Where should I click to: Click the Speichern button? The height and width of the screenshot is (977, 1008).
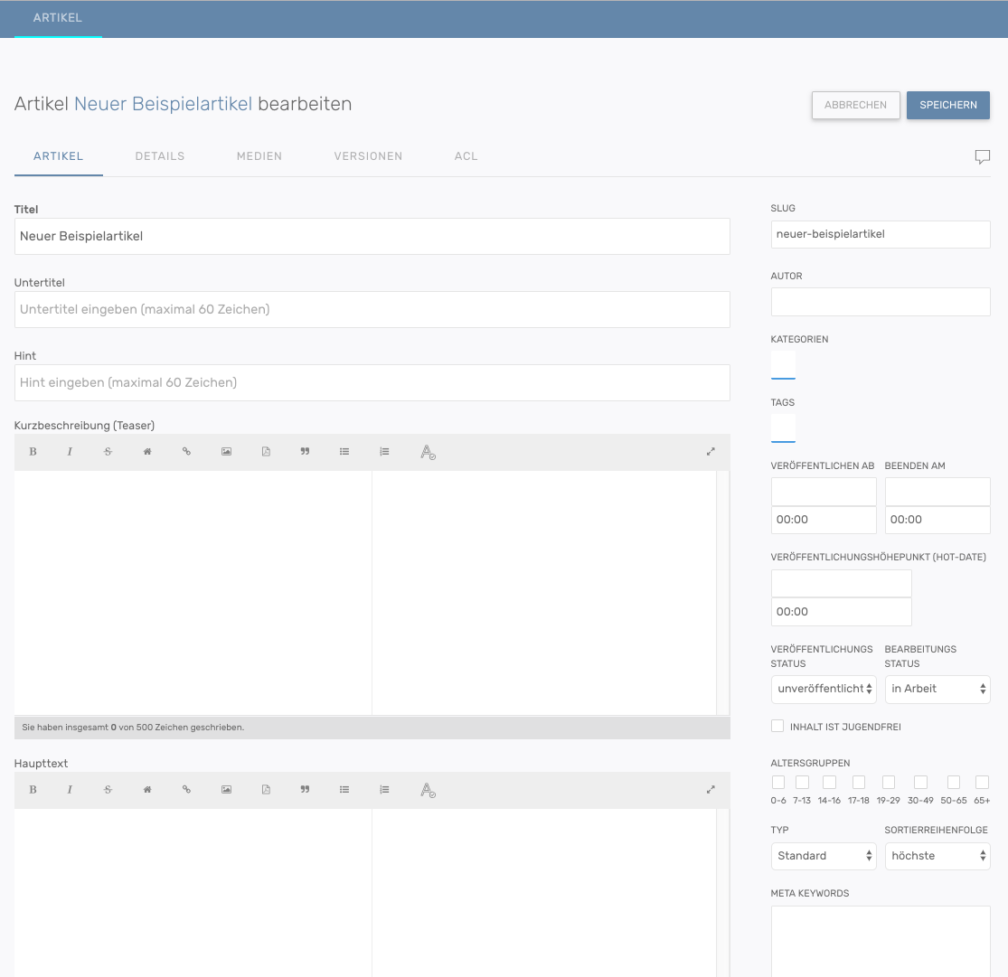pos(948,105)
